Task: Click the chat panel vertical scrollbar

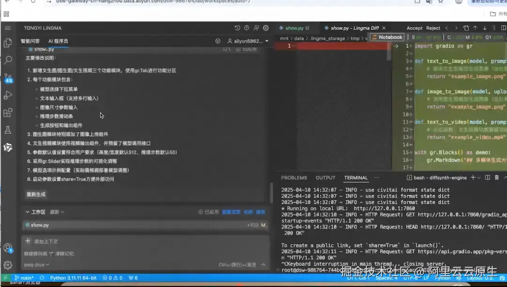Action: click(271, 193)
